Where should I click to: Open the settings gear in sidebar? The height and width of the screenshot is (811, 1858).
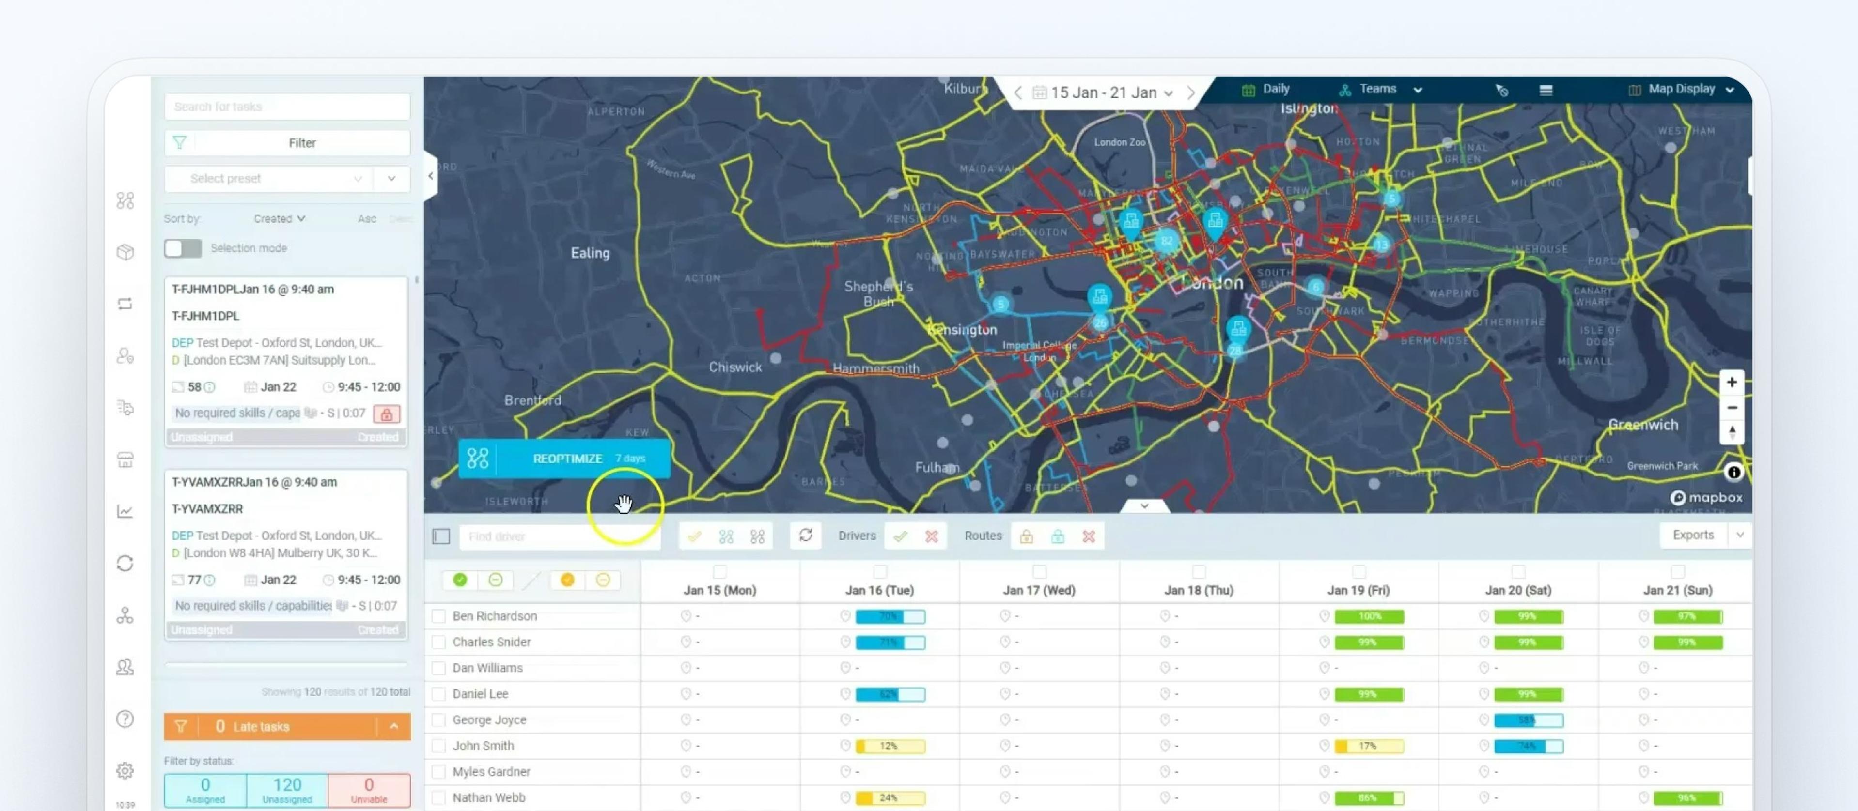[x=125, y=771]
